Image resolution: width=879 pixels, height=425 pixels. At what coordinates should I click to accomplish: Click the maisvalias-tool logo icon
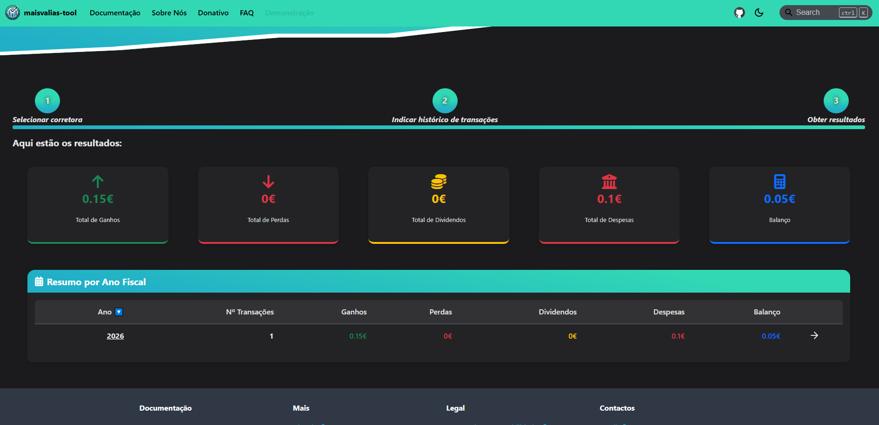[x=13, y=13]
